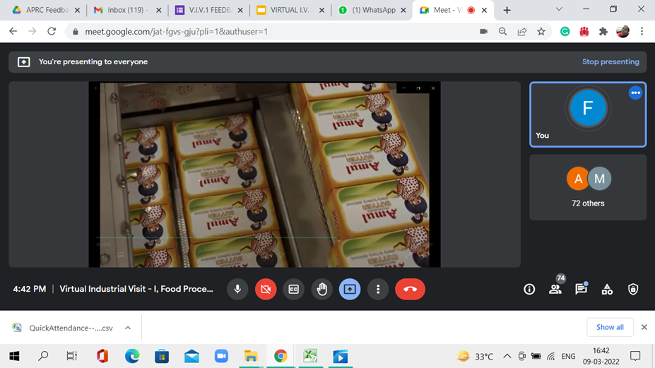Image resolution: width=655 pixels, height=368 pixels.
Task: Click the zoom magnifier icon in address bar
Action: coord(502,31)
